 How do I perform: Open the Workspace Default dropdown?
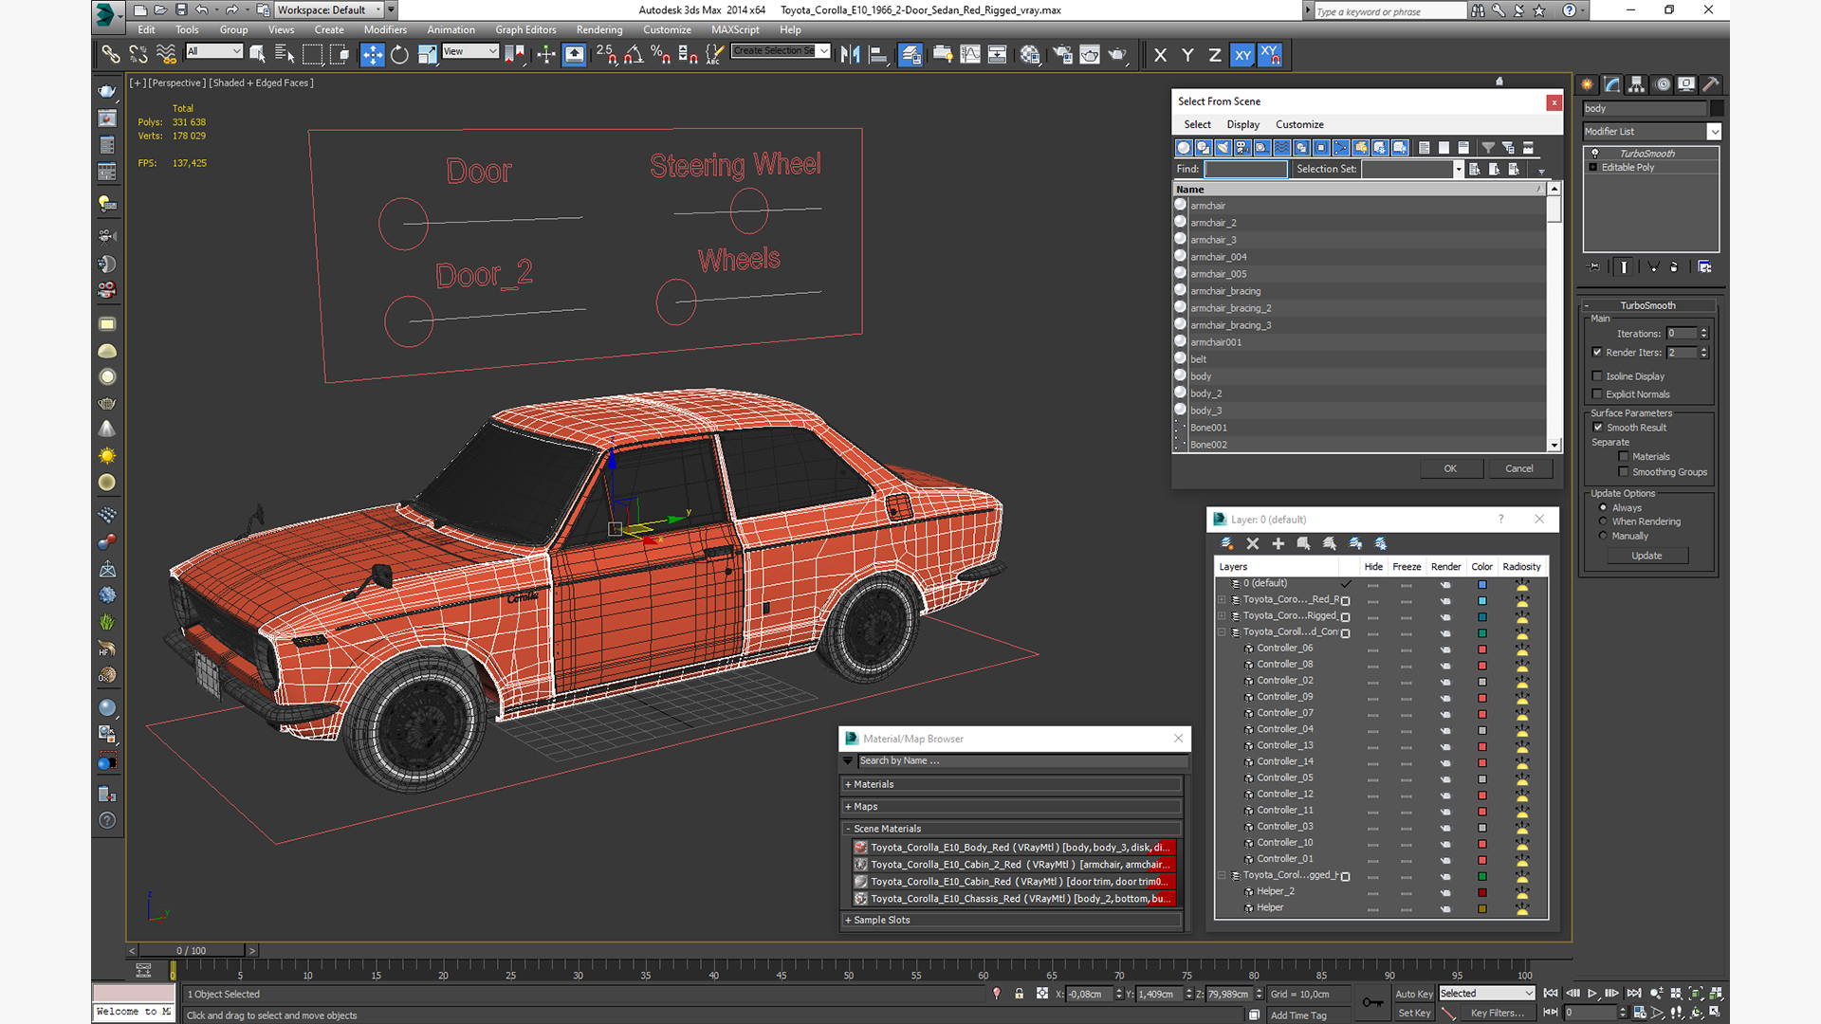pyautogui.click(x=329, y=10)
